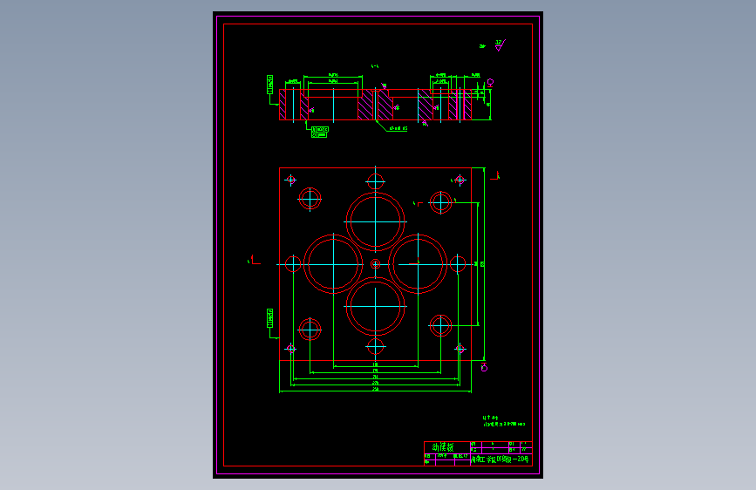Screen dimensions: 756x490
Task: Select the top-center hole on plate edge
Action: pos(375,182)
